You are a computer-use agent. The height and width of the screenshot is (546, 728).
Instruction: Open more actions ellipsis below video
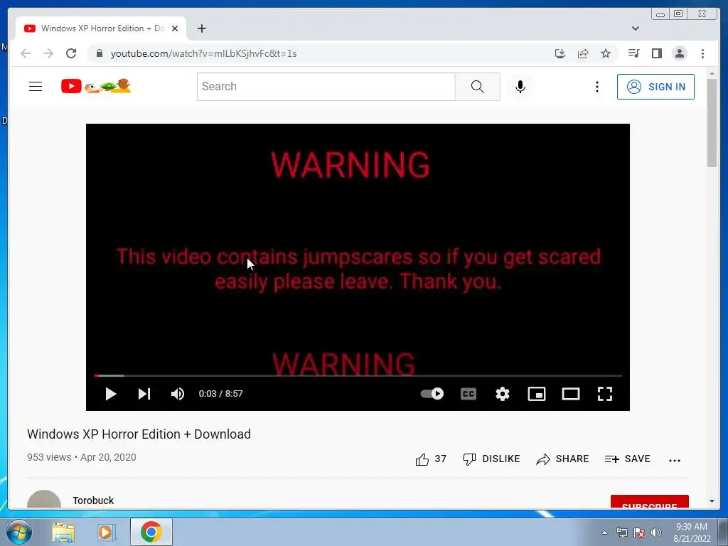(675, 460)
